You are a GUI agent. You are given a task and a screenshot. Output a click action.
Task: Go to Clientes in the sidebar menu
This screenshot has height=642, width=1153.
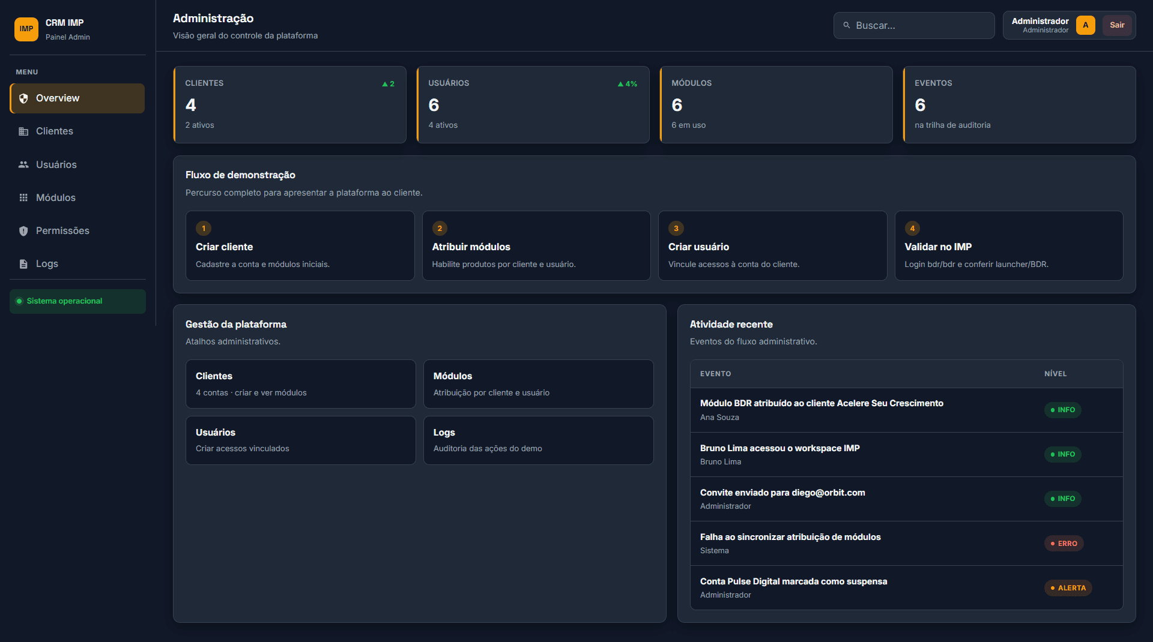[x=77, y=131]
